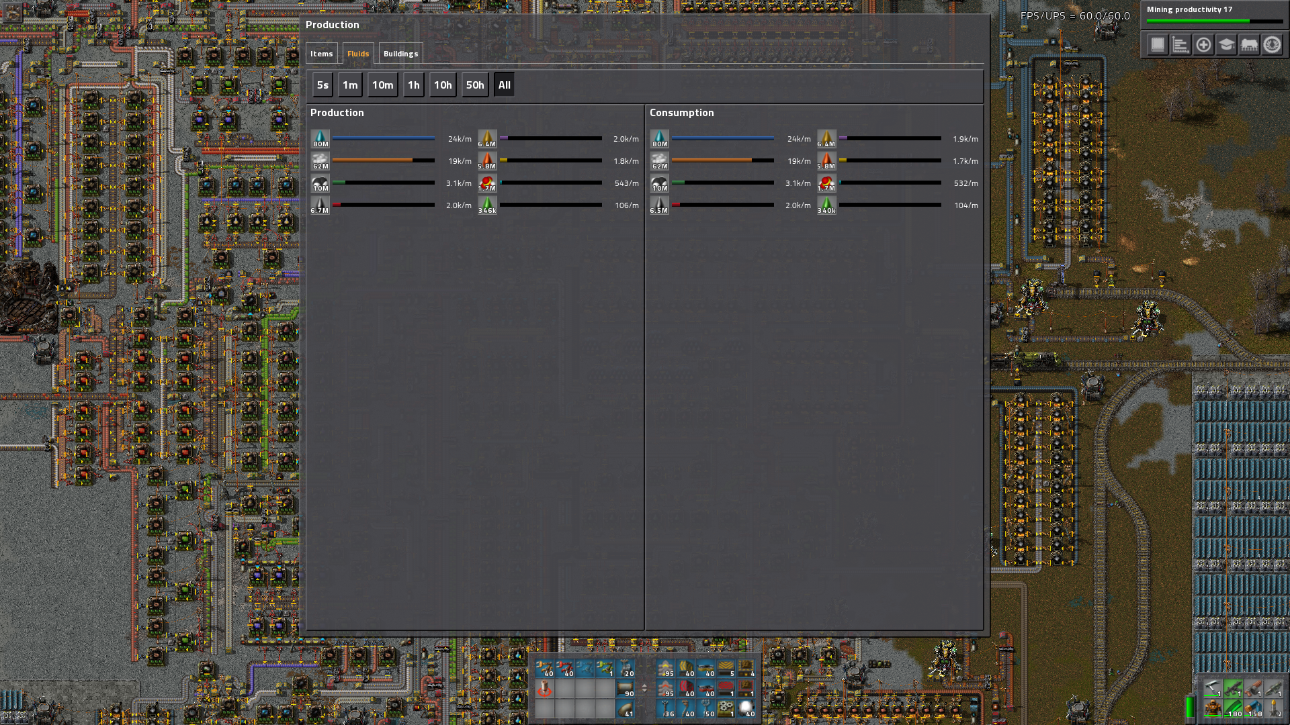Click steam icon showing 62M in Production
This screenshot has height=725, width=1290.
tap(320, 161)
